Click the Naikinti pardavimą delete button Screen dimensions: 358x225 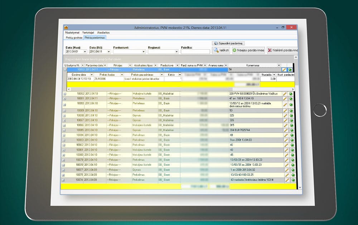pyautogui.click(x=282, y=50)
